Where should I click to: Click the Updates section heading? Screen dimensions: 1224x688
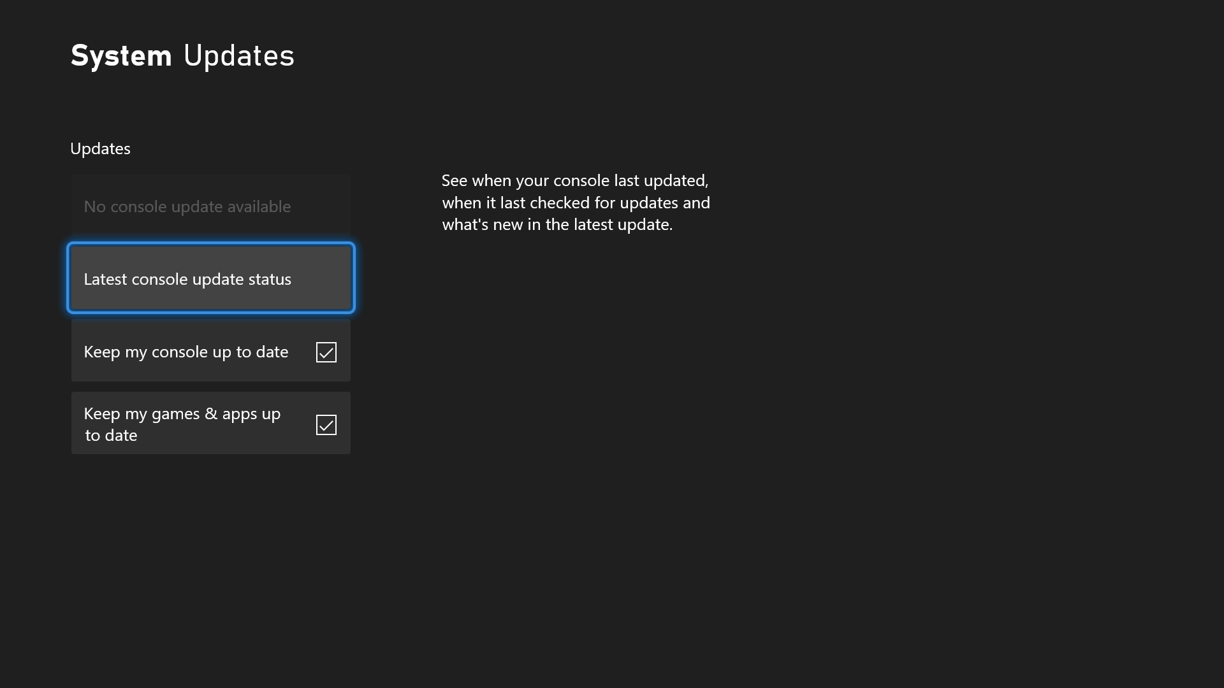(x=100, y=148)
